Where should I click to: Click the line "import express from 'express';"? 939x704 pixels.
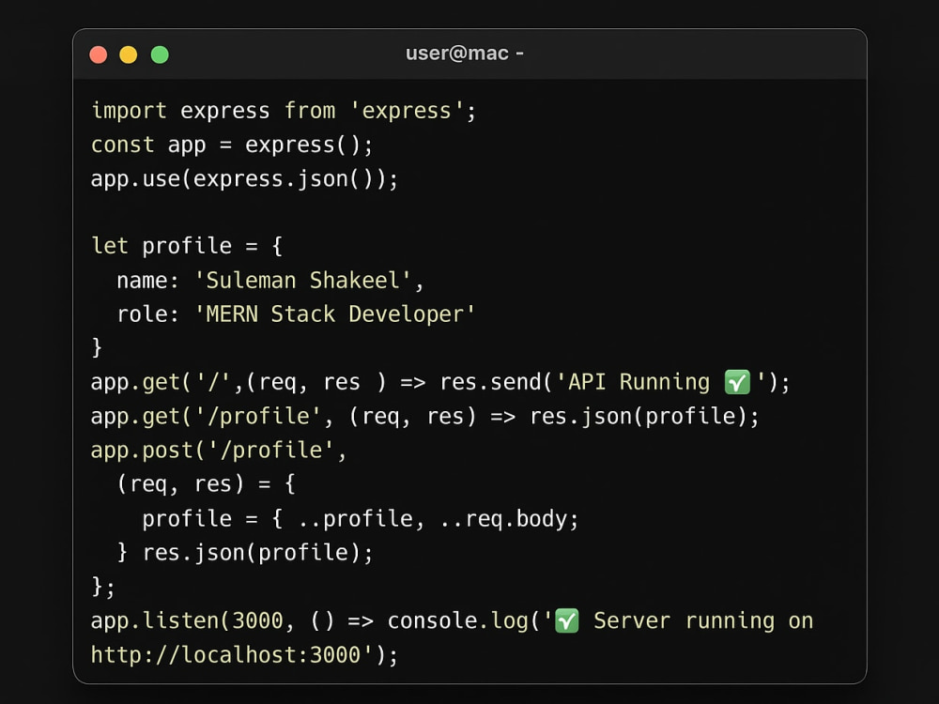coord(284,111)
